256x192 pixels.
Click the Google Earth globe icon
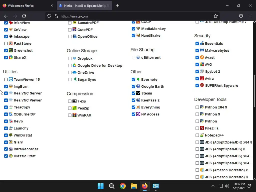pyautogui.click(x=138, y=86)
